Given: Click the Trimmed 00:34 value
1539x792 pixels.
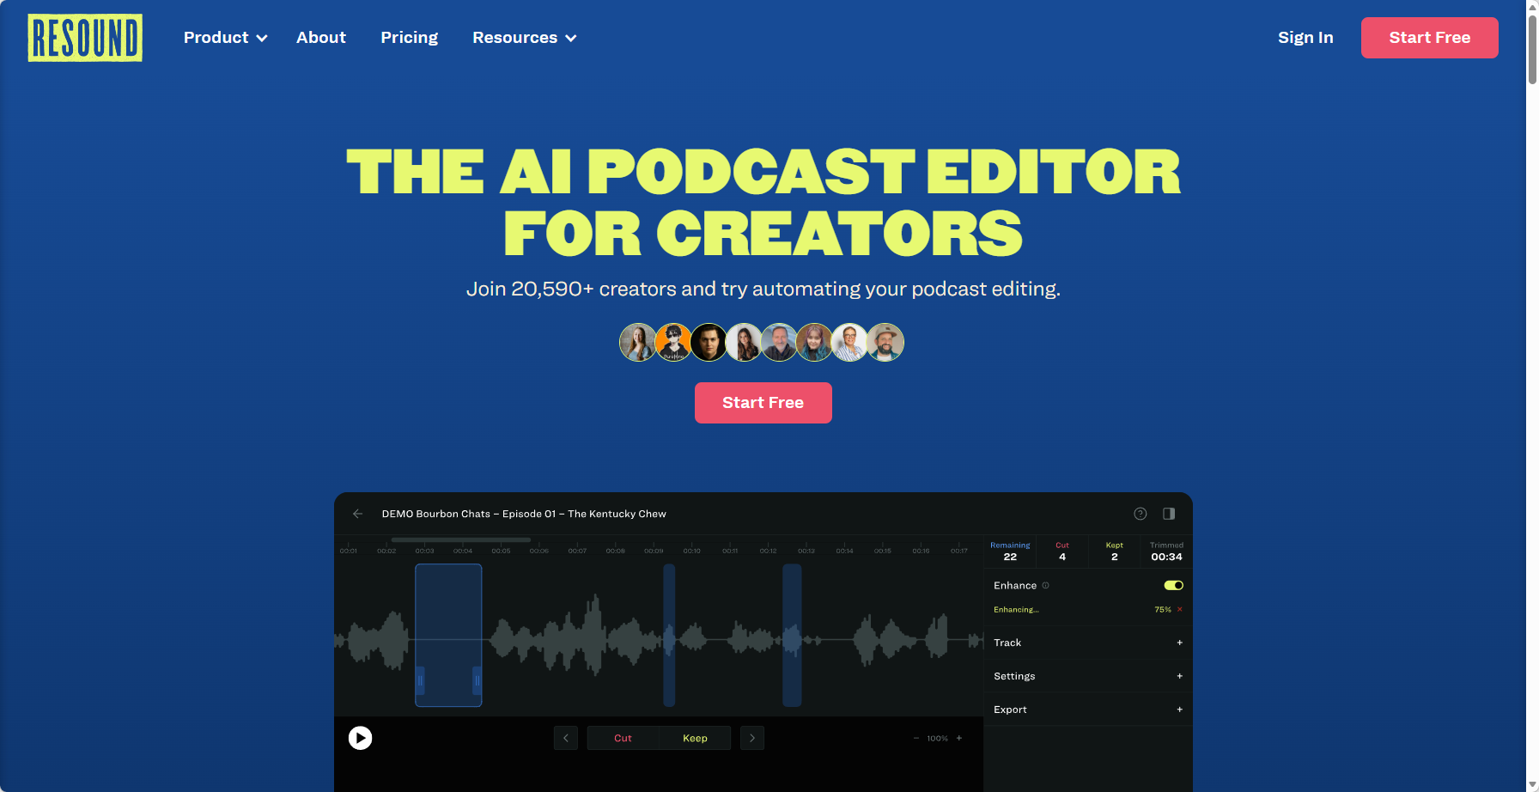Looking at the screenshot, I should [x=1166, y=557].
